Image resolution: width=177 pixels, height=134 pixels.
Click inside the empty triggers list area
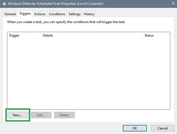coord(88,74)
